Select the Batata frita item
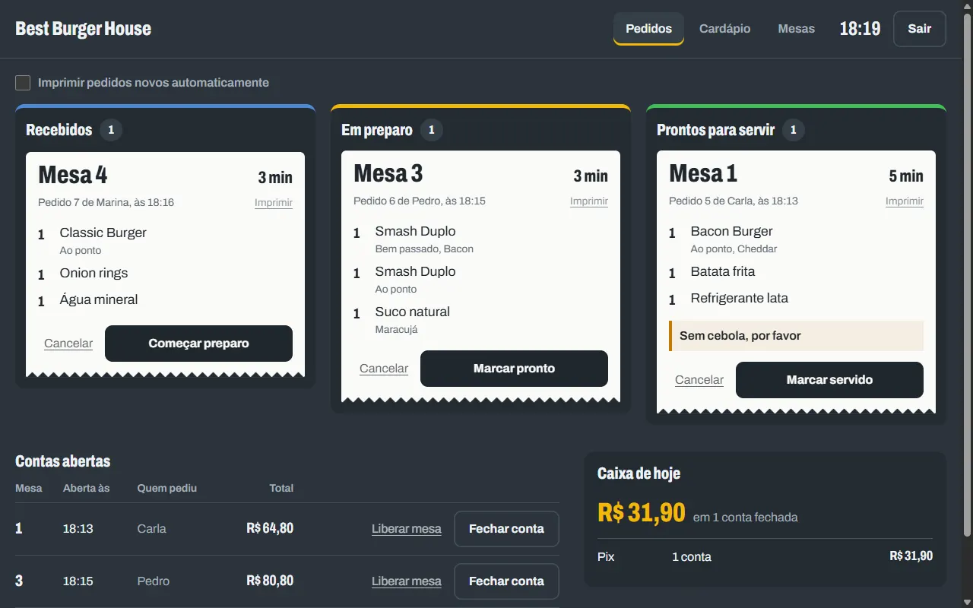Image resolution: width=973 pixels, height=608 pixels. click(723, 271)
